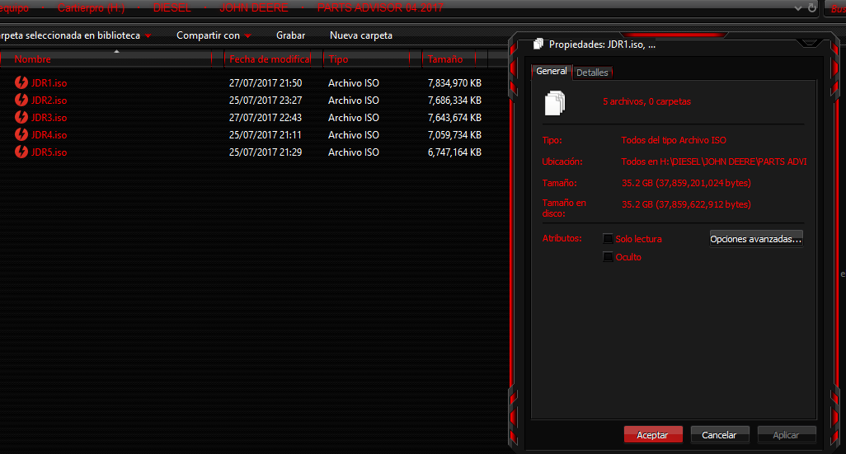Select the JDR5.iso file icon
This screenshot has height=454, width=846.
pos(21,152)
